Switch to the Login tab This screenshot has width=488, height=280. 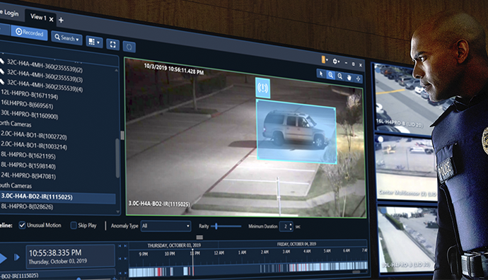[x=9, y=13]
